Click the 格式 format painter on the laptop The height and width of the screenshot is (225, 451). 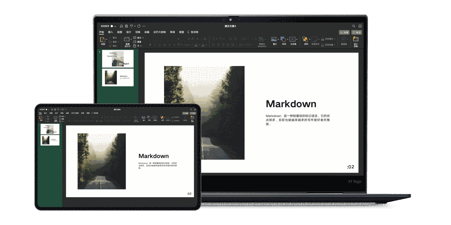pos(110,46)
